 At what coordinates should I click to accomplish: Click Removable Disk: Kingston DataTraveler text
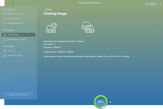coord(64,41)
